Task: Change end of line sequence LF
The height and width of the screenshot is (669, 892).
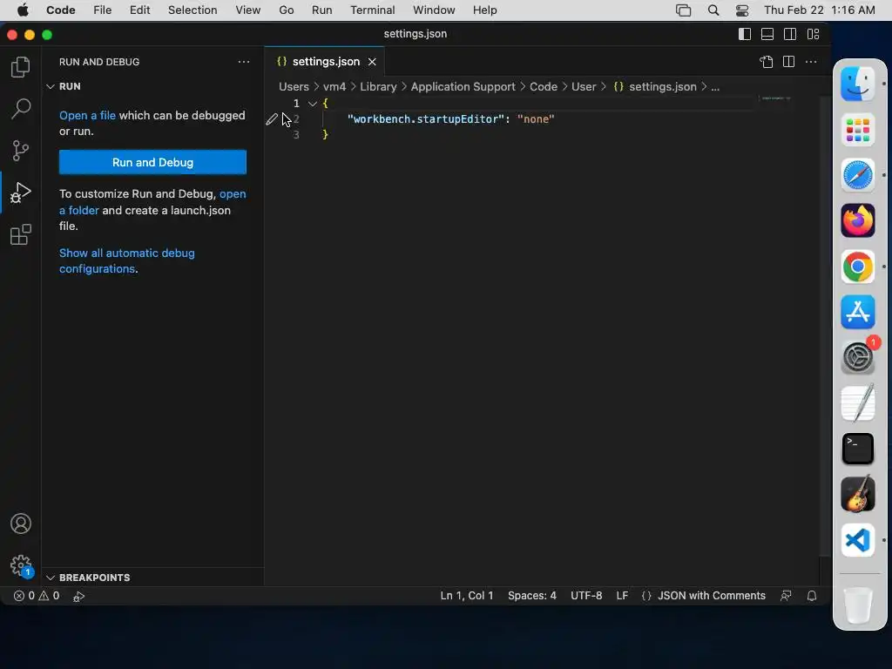Action: [622, 596]
